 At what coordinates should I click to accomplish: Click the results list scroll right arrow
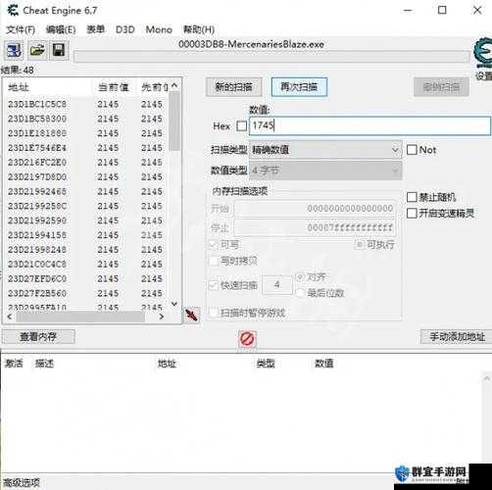162,317
